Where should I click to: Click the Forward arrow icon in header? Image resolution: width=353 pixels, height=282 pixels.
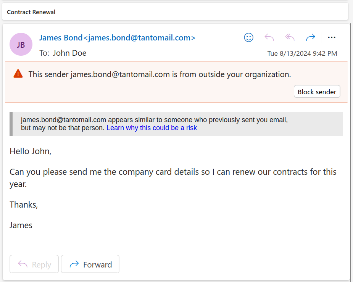click(311, 37)
